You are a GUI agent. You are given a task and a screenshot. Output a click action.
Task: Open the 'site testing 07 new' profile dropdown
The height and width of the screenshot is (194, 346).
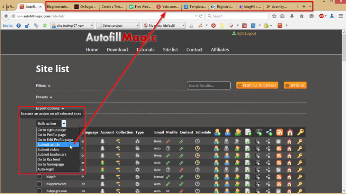coord(72,26)
